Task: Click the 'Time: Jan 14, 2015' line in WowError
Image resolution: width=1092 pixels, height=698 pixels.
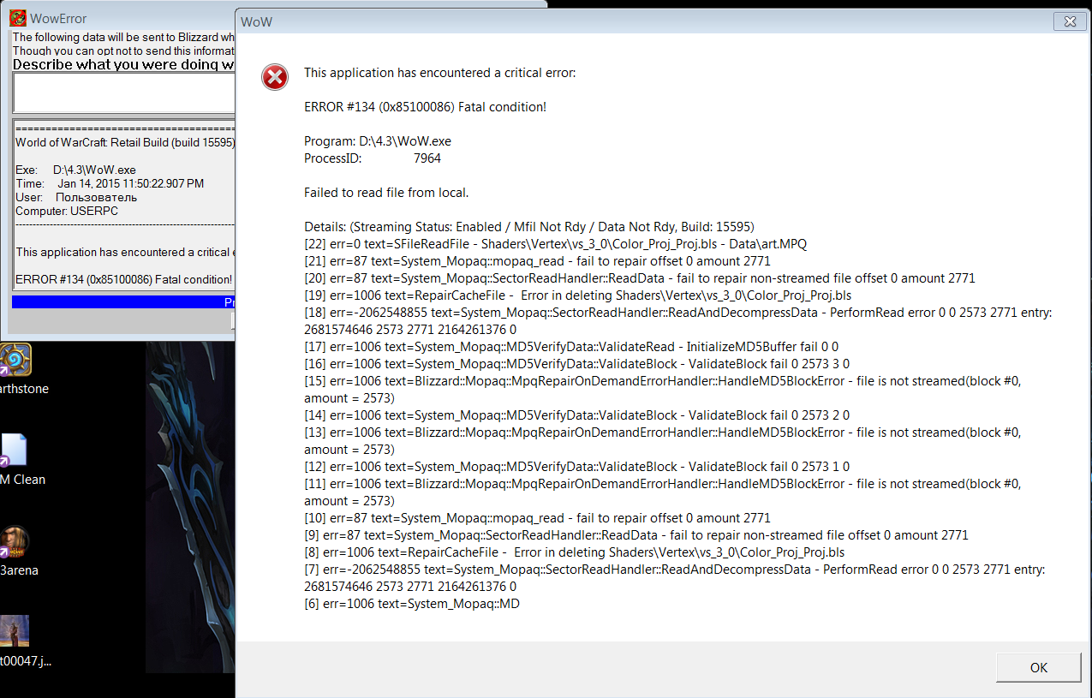Action: (x=110, y=184)
